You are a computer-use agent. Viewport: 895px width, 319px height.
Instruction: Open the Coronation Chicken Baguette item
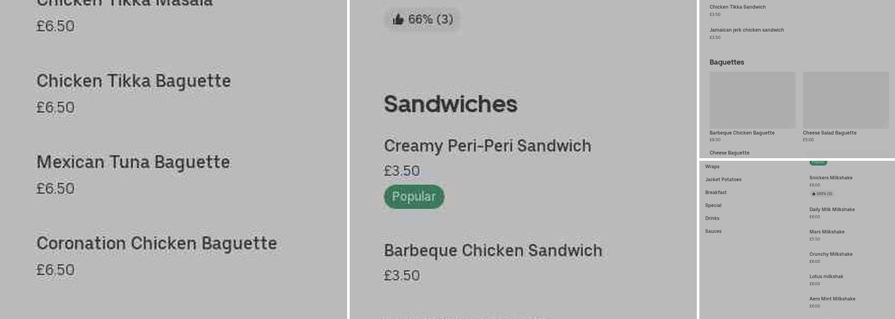[x=157, y=244]
